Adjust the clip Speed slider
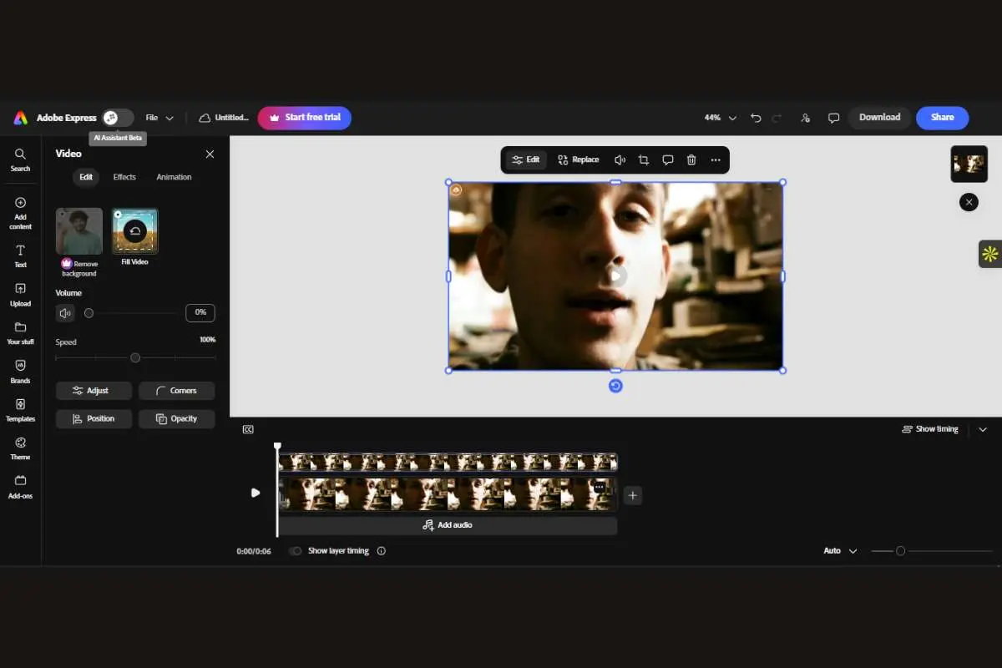This screenshot has width=1002, height=668. tap(135, 357)
